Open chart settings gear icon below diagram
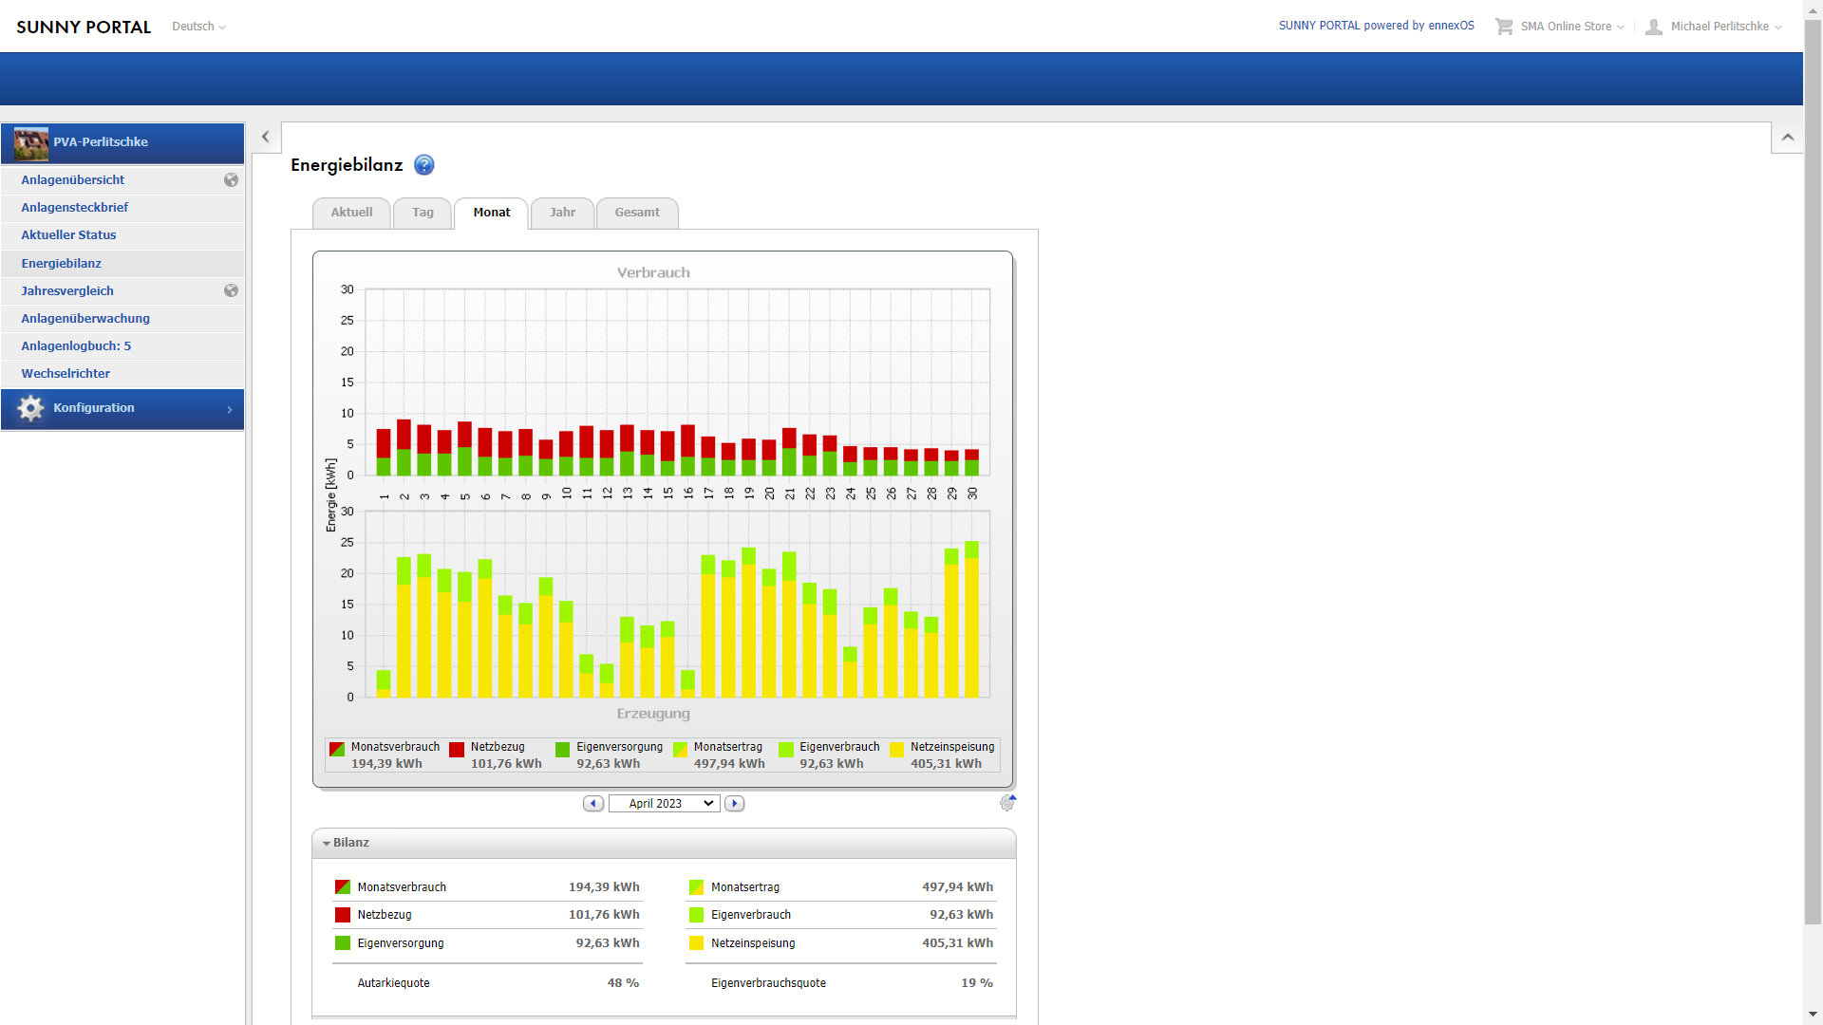The height and width of the screenshot is (1025, 1823). tap(1007, 803)
